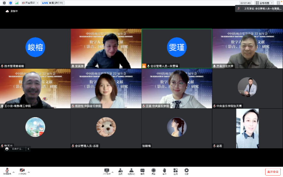Exit full screen mode icon
The image size is (283, 177).
click(278, 3)
